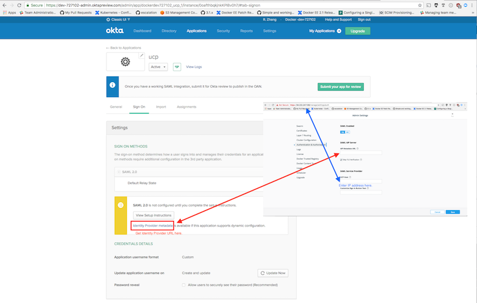The width and height of the screenshot is (477, 303).
Task: Click the Submit your app for review button
Action: click(x=341, y=87)
